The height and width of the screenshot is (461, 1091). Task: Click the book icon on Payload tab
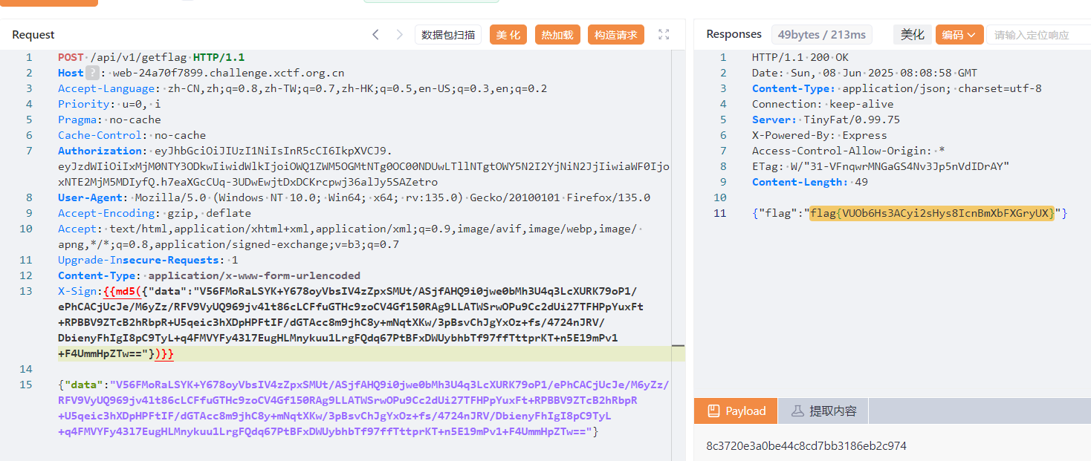713,411
